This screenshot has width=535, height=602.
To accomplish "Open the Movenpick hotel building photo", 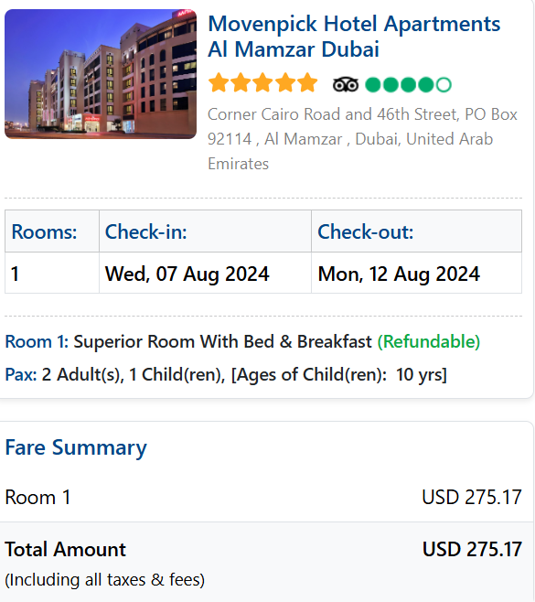I will tap(101, 74).
